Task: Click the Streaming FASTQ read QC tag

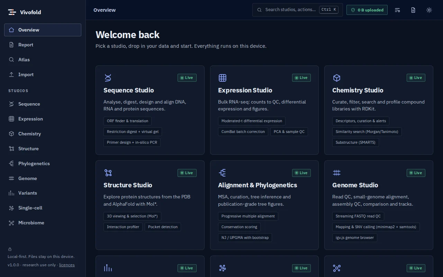Action: pos(358,216)
